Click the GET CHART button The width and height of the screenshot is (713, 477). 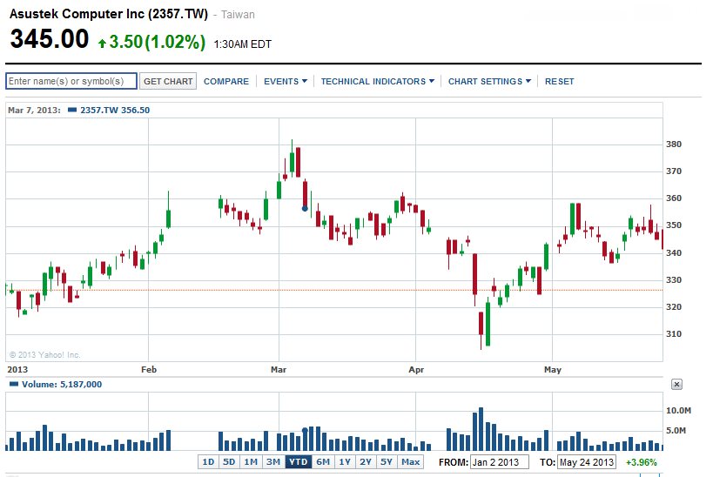(x=168, y=82)
